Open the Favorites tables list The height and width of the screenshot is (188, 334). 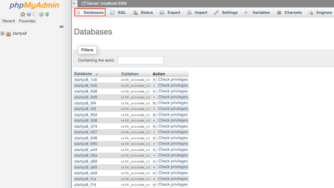click(x=27, y=21)
